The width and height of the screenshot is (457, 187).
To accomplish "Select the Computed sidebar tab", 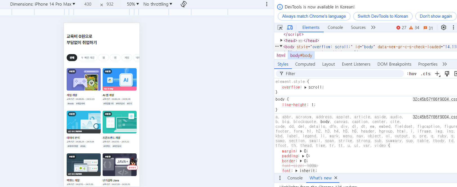I will click(305, 64).
